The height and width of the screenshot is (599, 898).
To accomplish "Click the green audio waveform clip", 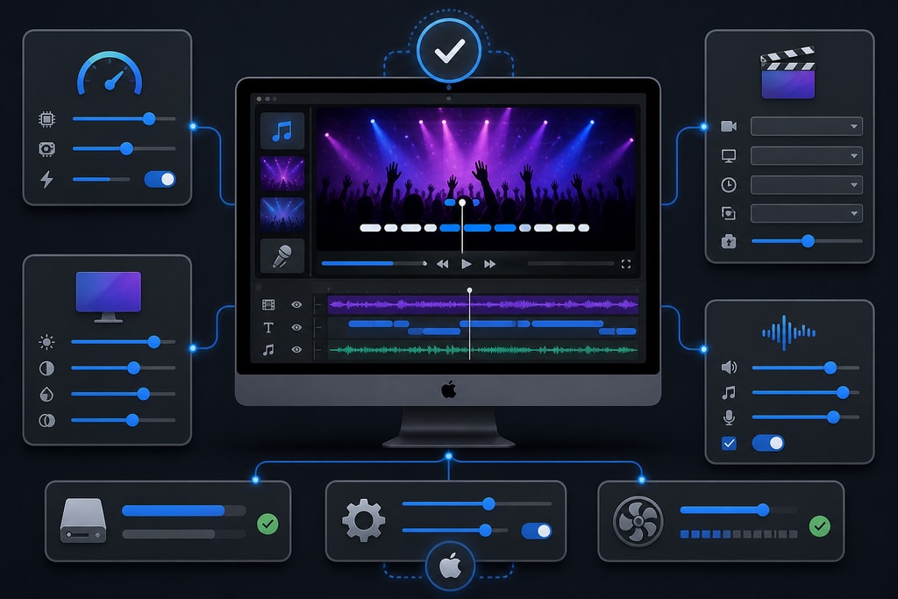I will [x=483, y=350].
